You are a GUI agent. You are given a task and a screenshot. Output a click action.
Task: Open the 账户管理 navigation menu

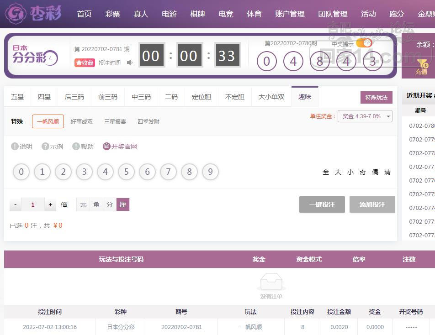pos(290,14)
